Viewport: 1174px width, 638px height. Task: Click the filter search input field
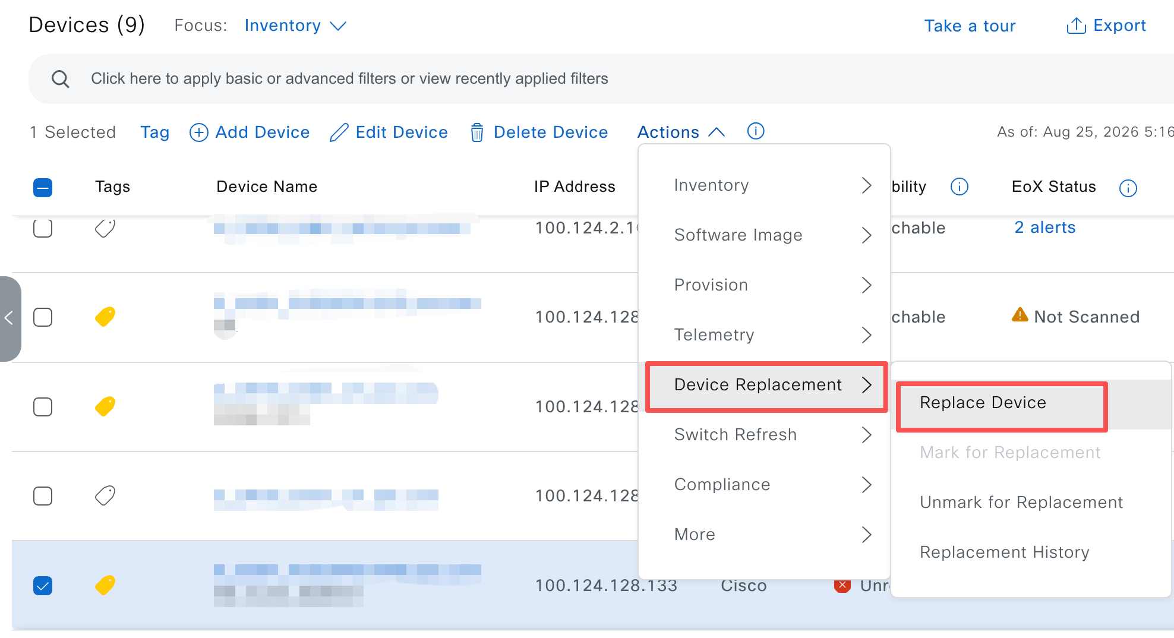[601, 79]
